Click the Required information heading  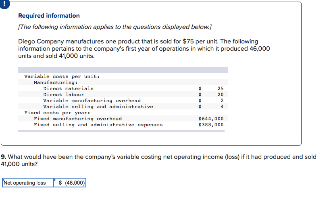tap(49, 16)
